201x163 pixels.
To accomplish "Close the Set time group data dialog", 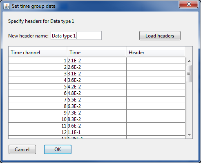I will 188,4.
